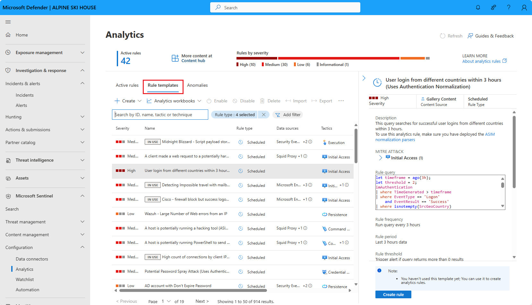Viewport: 532px width, 305px height.
Task: Open Search under Microsoft Sentinel
Action: point(12,209)
